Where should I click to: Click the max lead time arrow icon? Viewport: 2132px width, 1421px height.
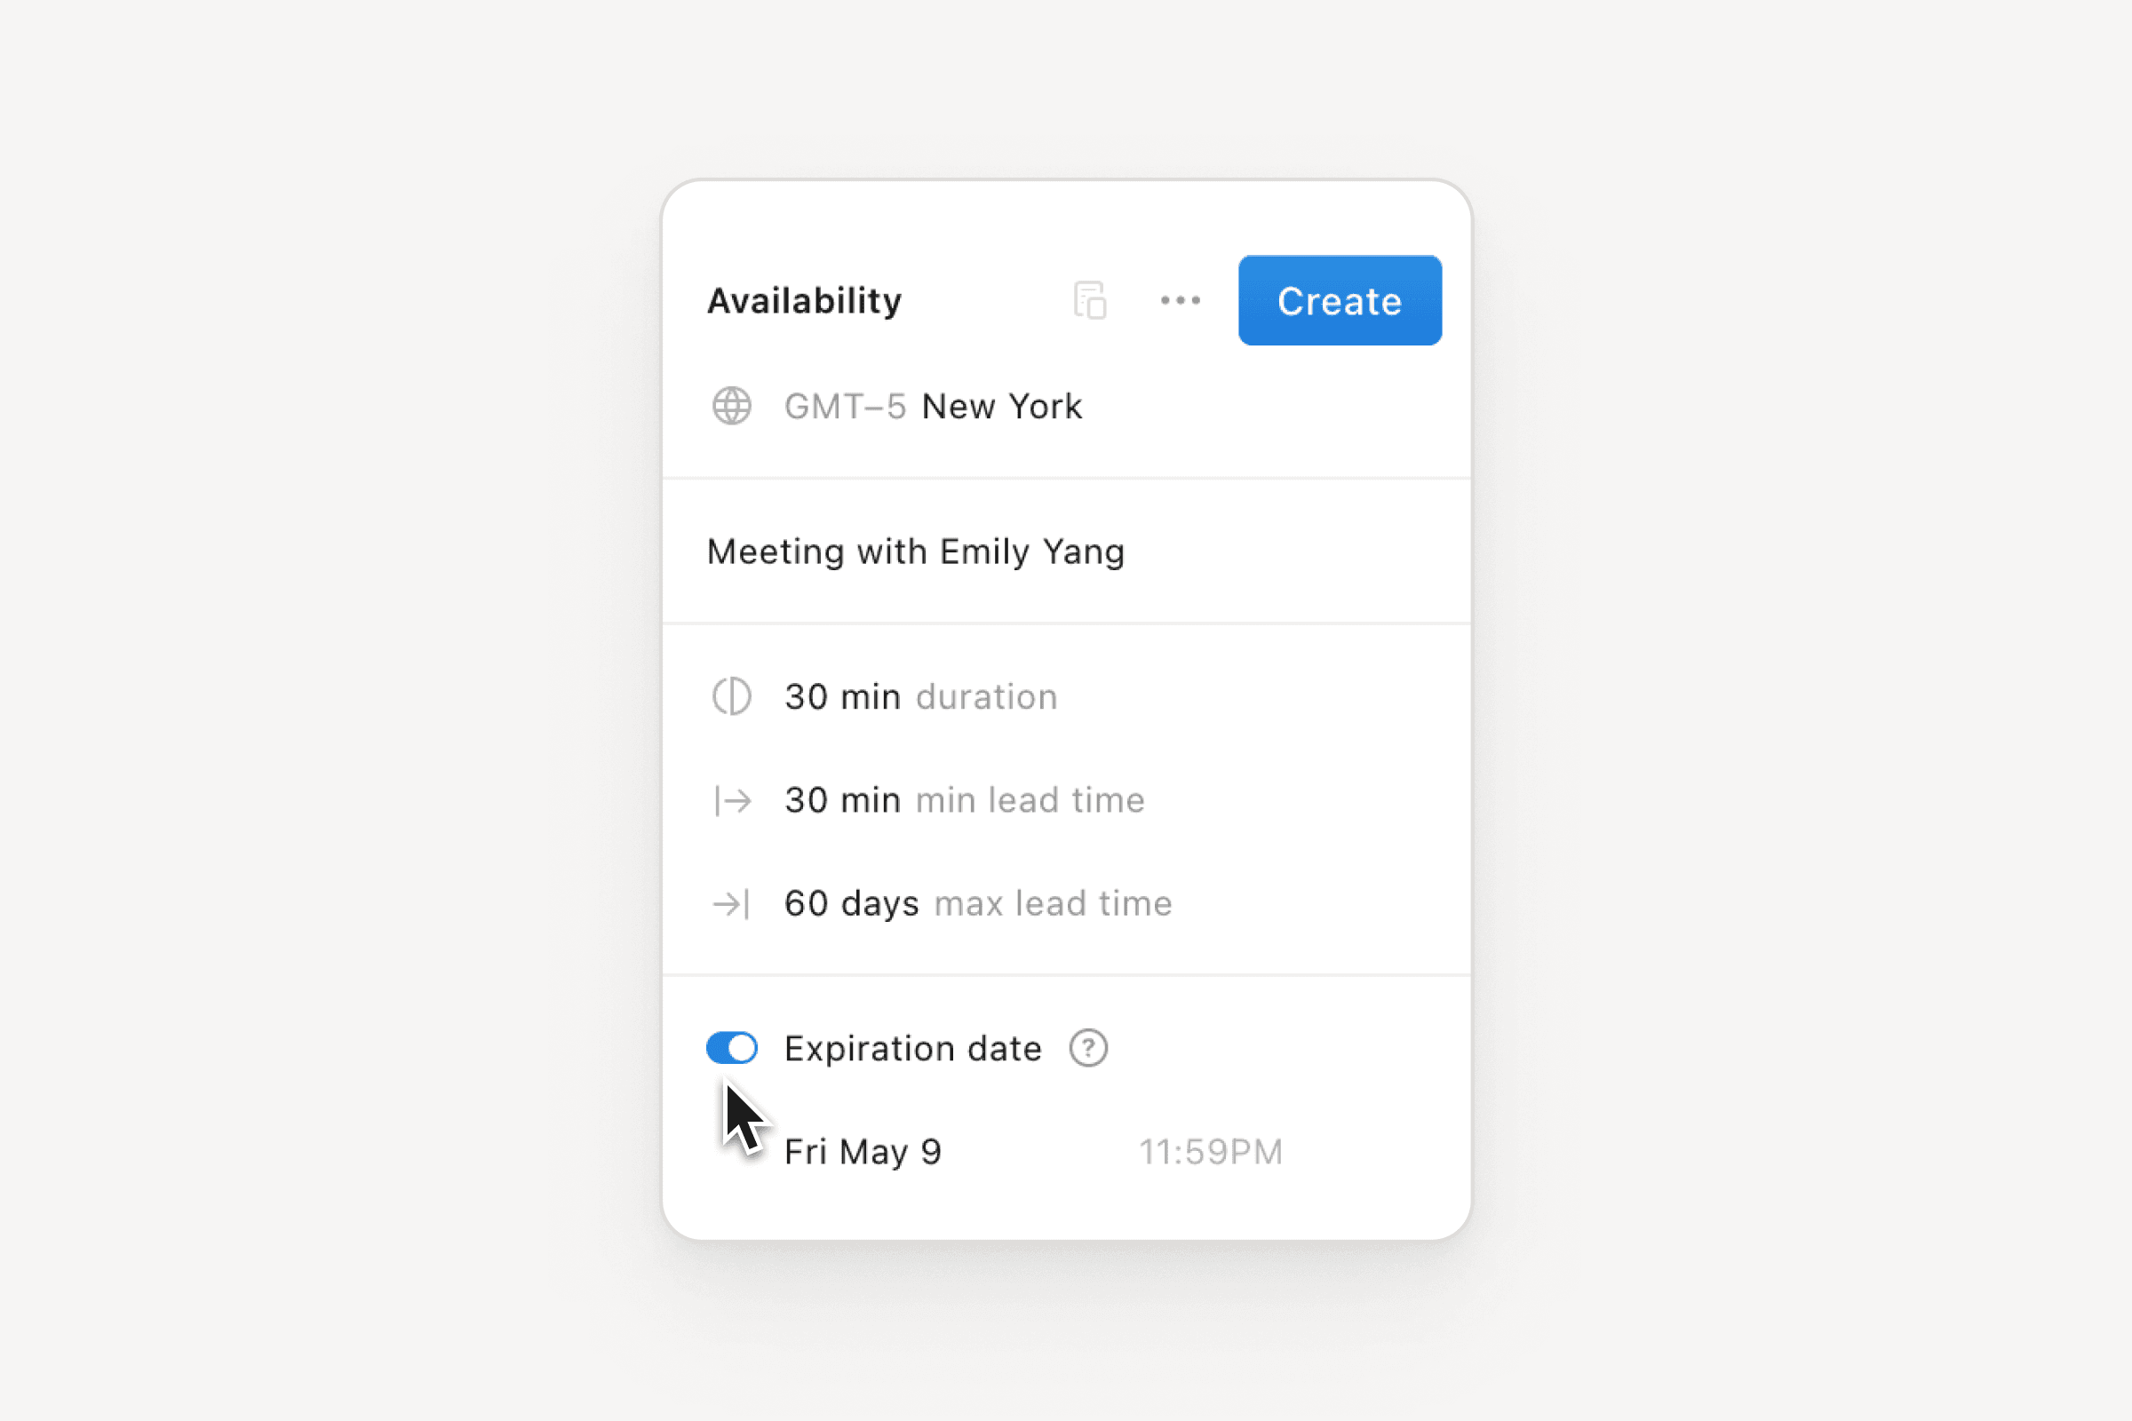(730, 902)
